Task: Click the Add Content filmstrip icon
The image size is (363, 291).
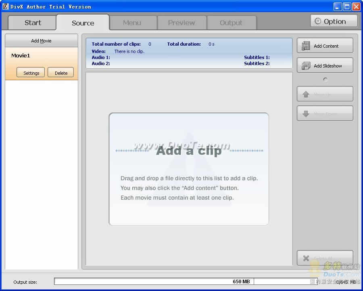Action: 306,46
